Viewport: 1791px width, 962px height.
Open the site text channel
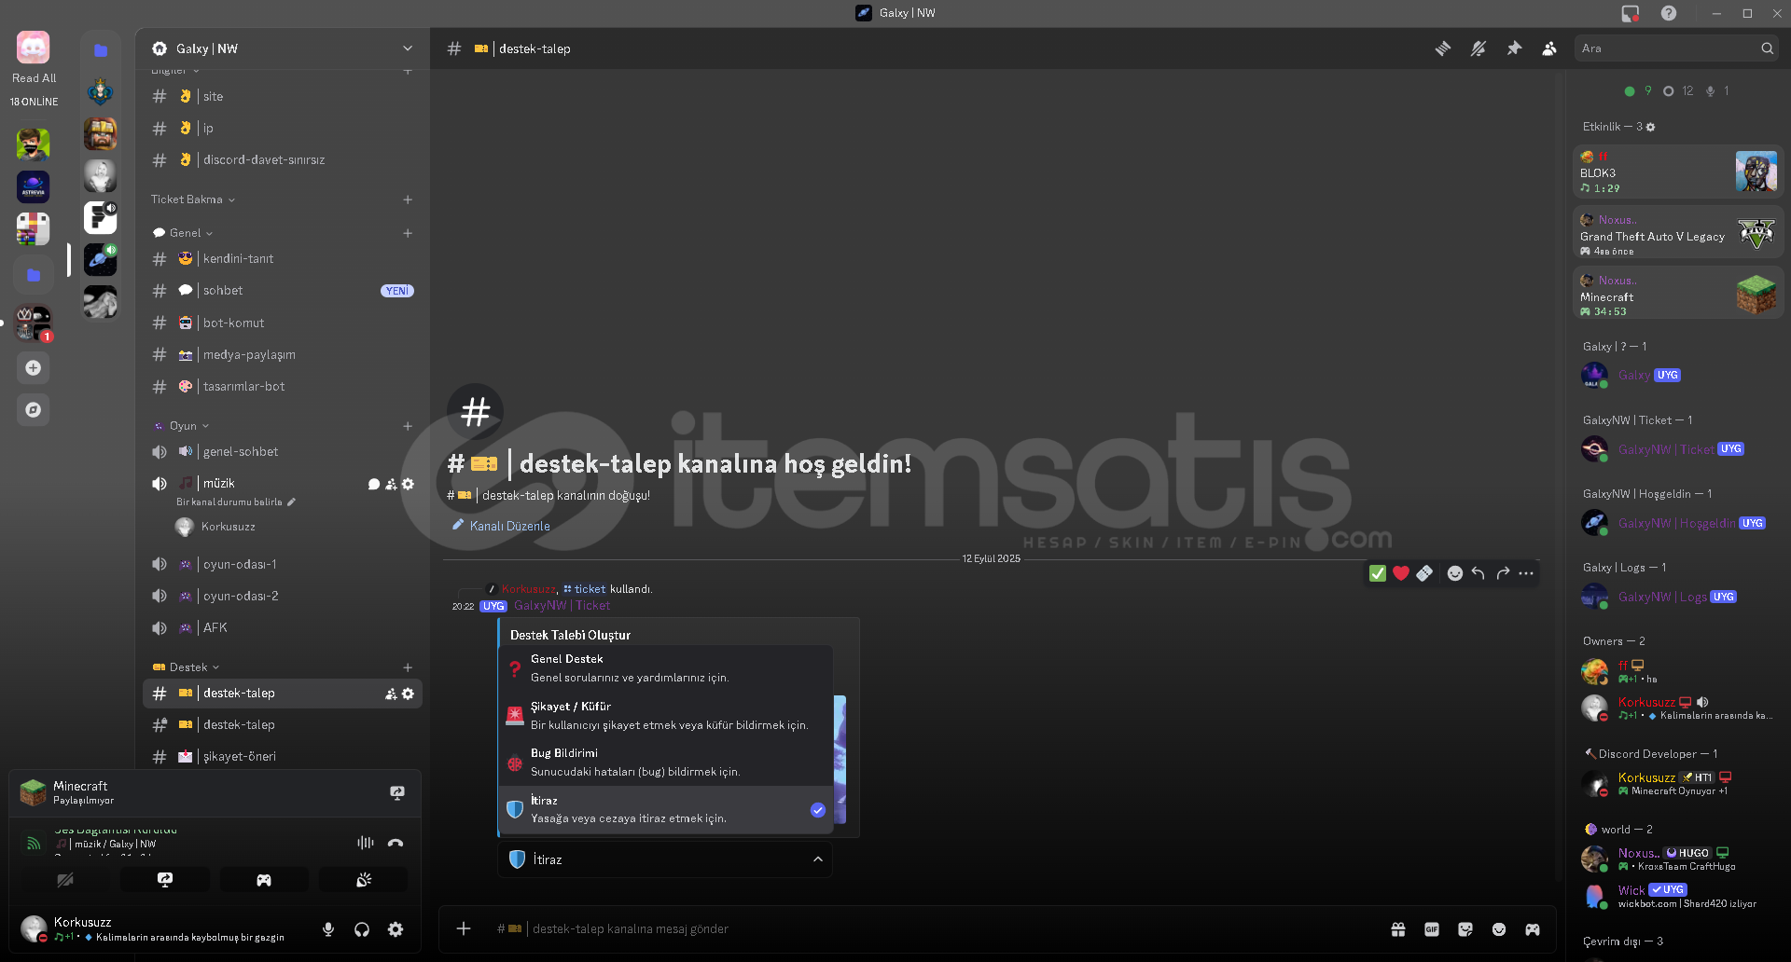click(x=282, y=96)
